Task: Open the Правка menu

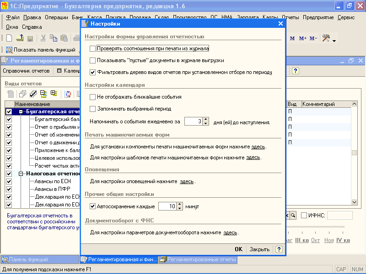Action: [x=32, y=17]
